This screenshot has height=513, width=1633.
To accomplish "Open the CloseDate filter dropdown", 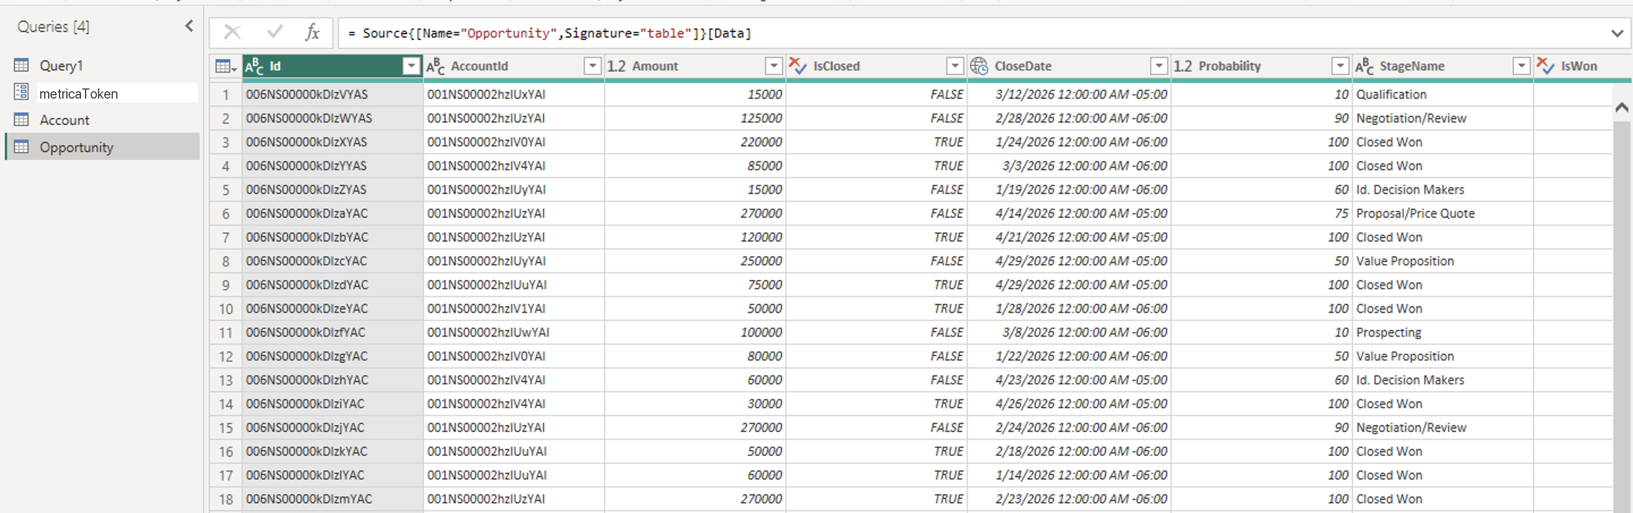I will (1159, 66).
